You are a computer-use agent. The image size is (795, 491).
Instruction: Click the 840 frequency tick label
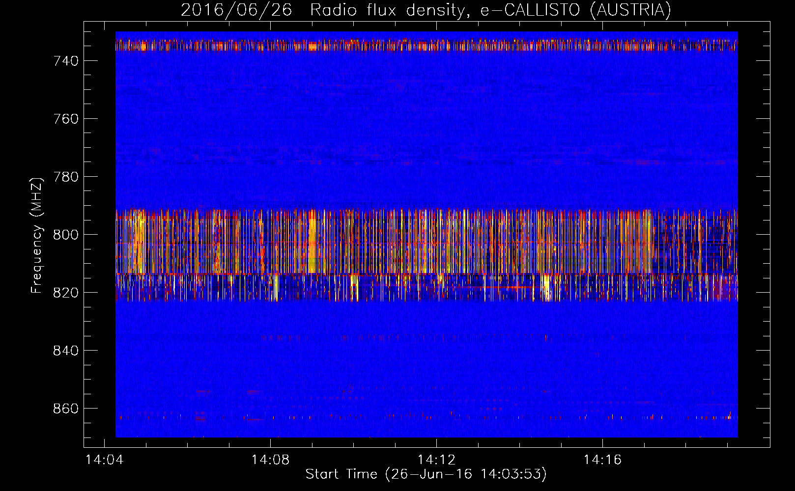[x=66, y=351]
